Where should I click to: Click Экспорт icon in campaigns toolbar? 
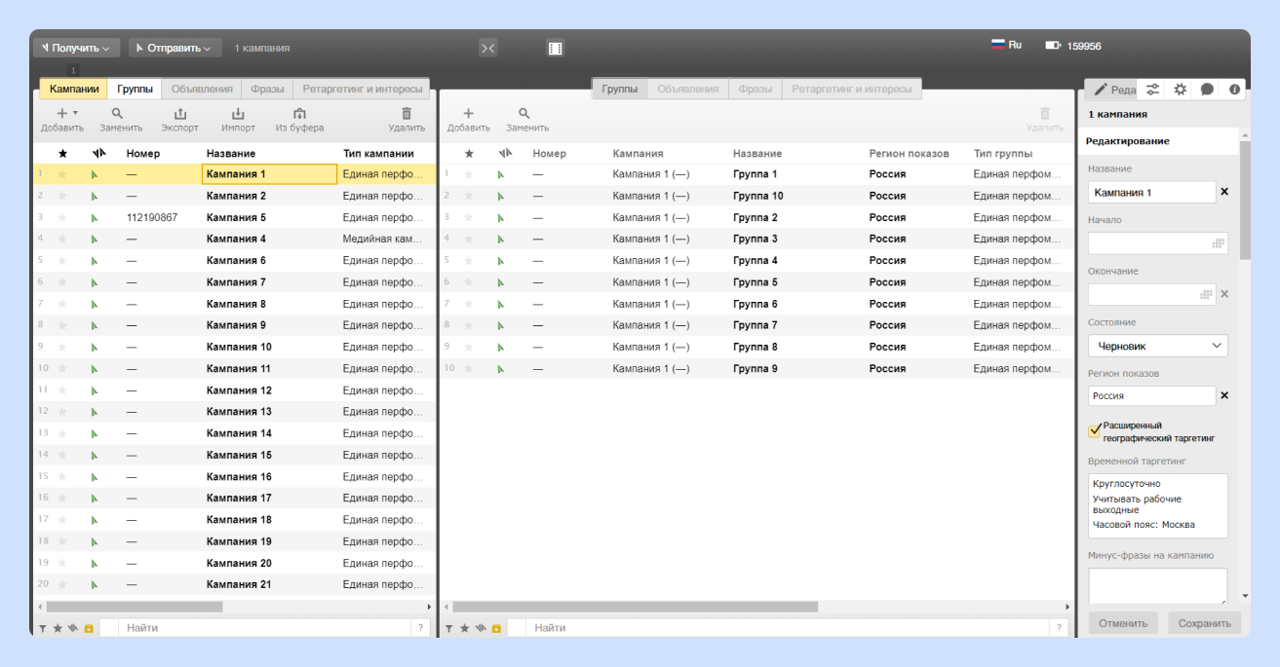[x=179, y=114]
